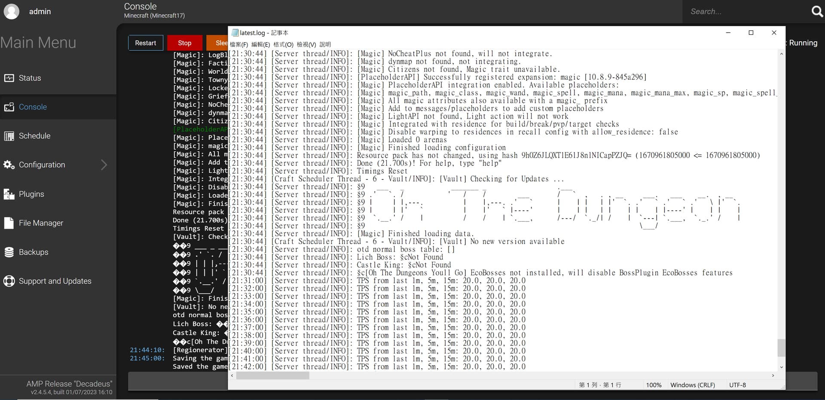The height and width of the screenshot is (400, 825).
Task: Minimize the latest.log Notepad window
Action: pos(728,33)
